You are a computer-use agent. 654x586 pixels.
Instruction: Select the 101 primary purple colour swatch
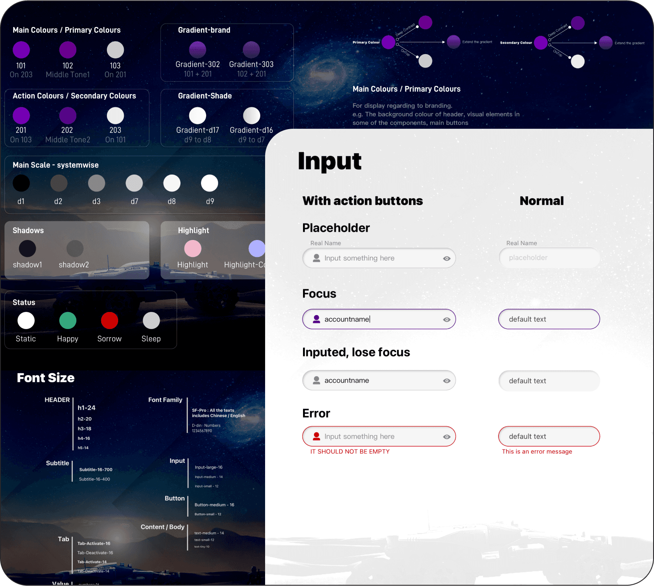(x=21, y=50)
